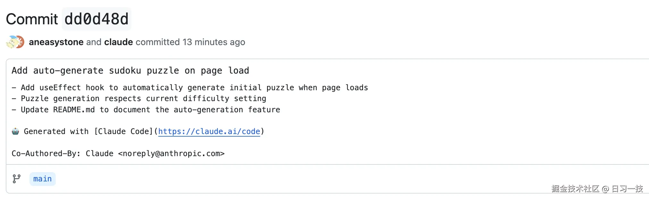Screen dimensions: 649x199
Task: Select the useEffect hook bullet line
Action: (x=190, y=87)
